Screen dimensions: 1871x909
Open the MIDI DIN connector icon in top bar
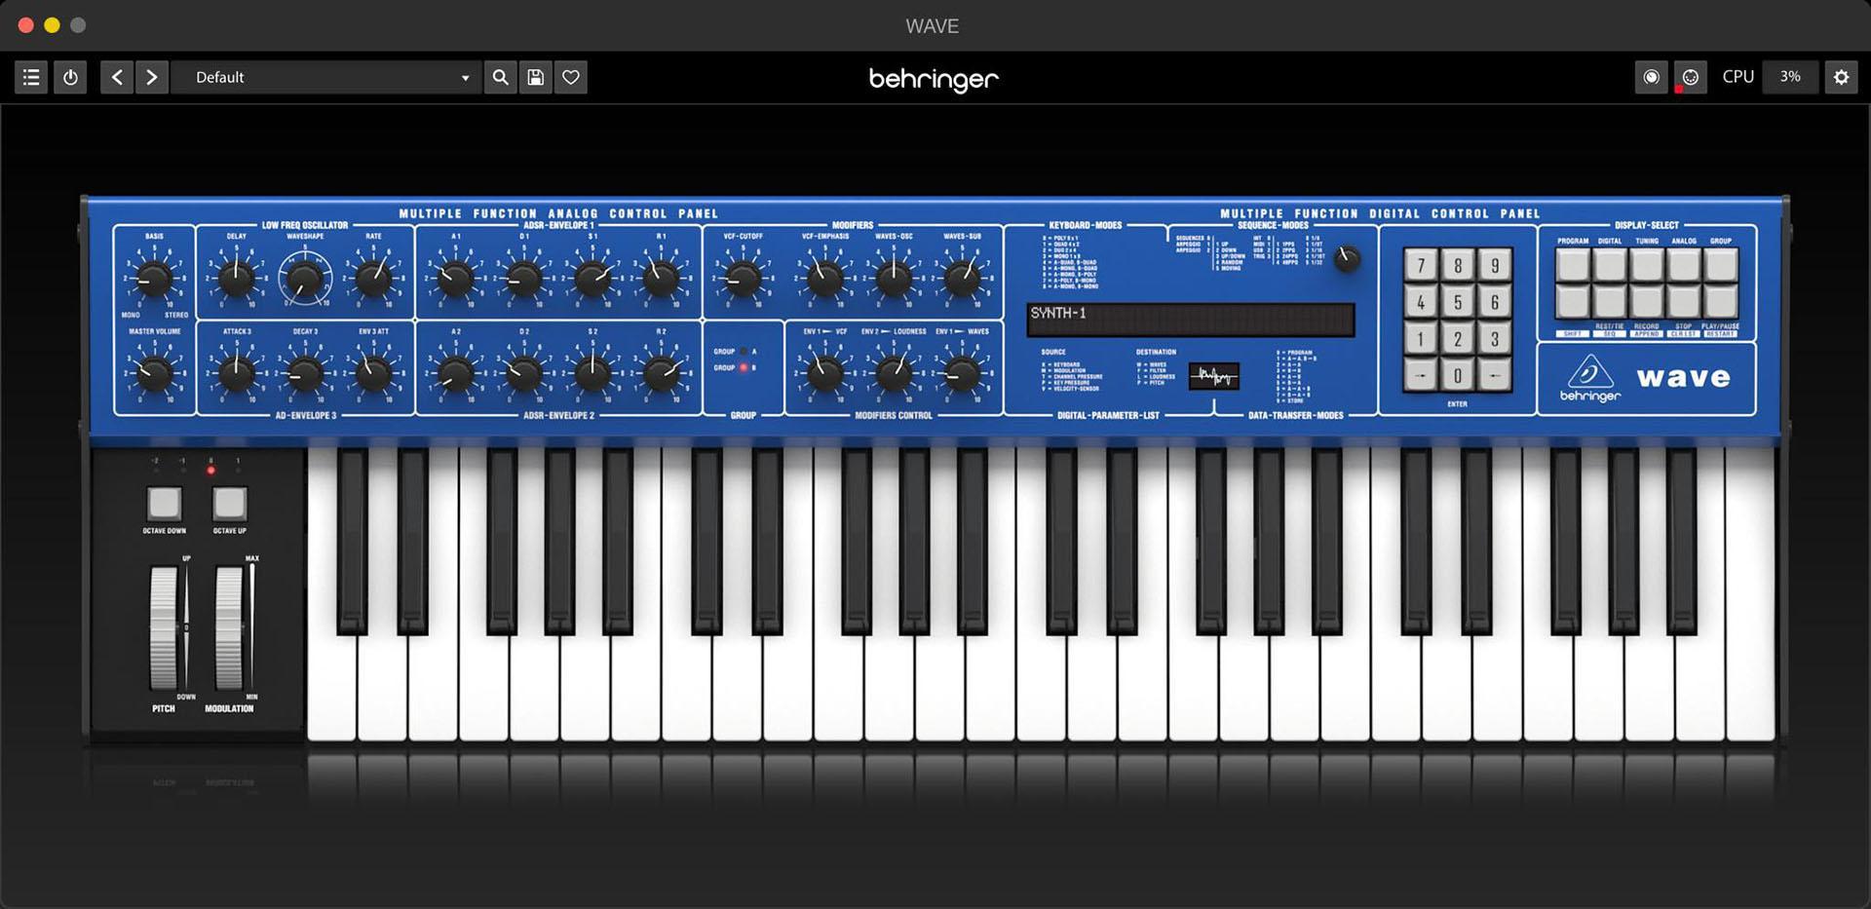pos(1691,77)
